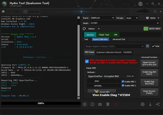
Task: Click the 'Done!!!!' log line
Action: tap(6, 91)
